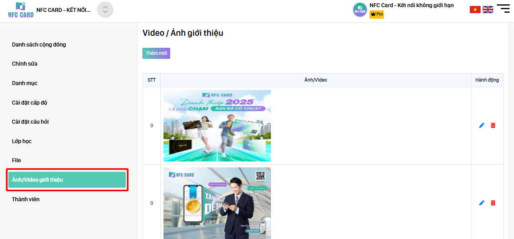The width and height of the screenshot is (514, 239).
Task: Click the Pro crown badge
Action: pyautogui.click(x=376, y=14)
